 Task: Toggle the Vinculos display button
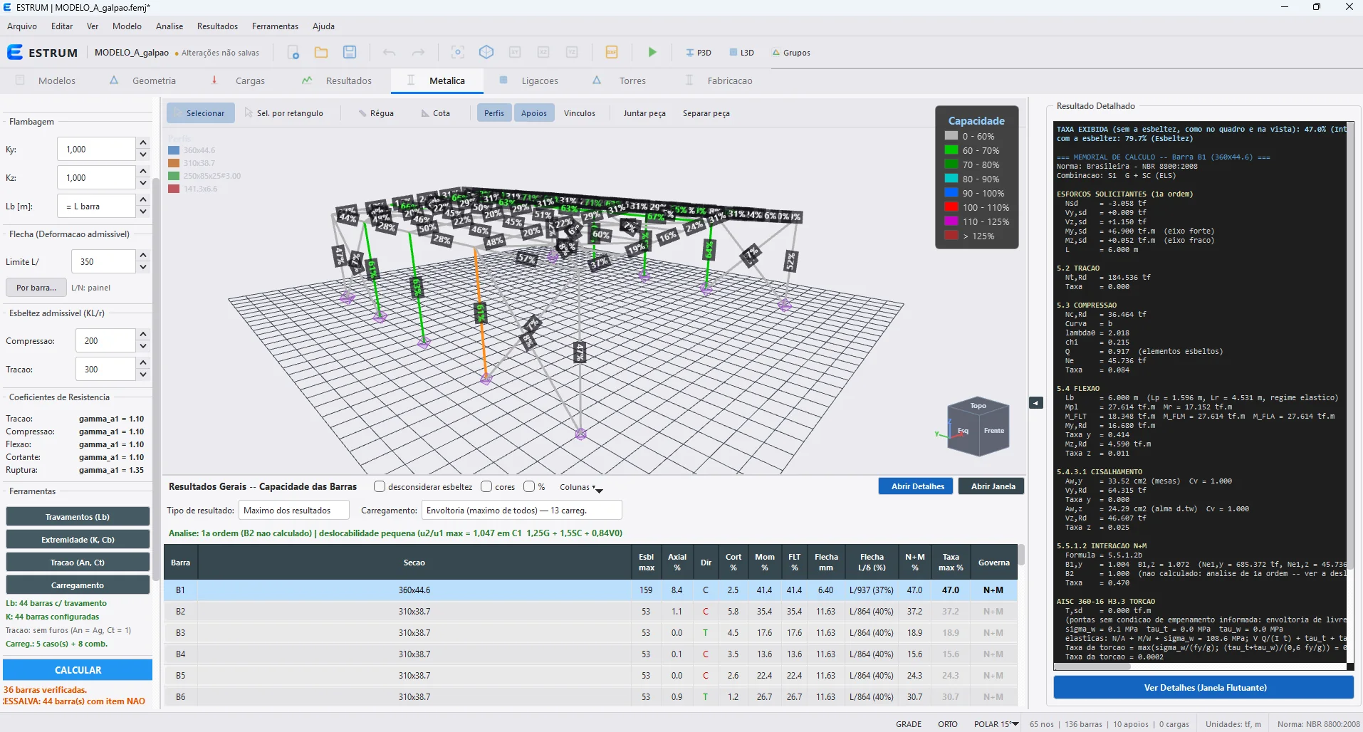click(x=580, y=113)
